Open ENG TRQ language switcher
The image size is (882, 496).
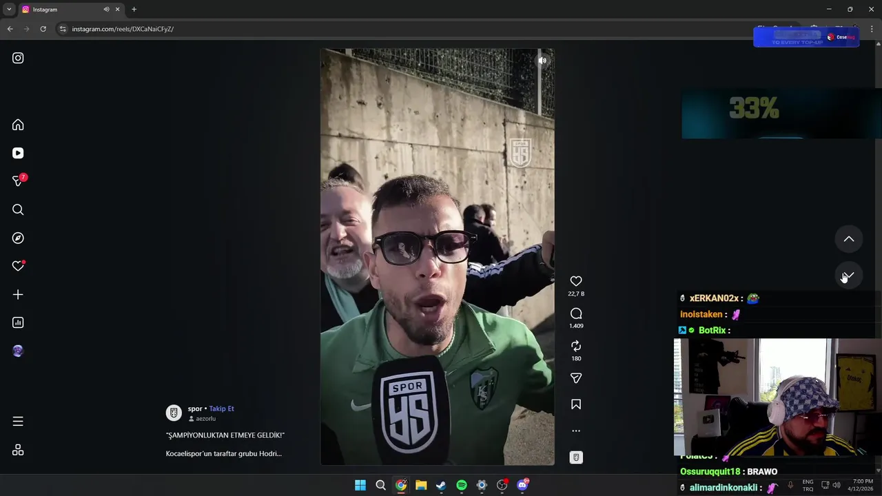(808, 485)
